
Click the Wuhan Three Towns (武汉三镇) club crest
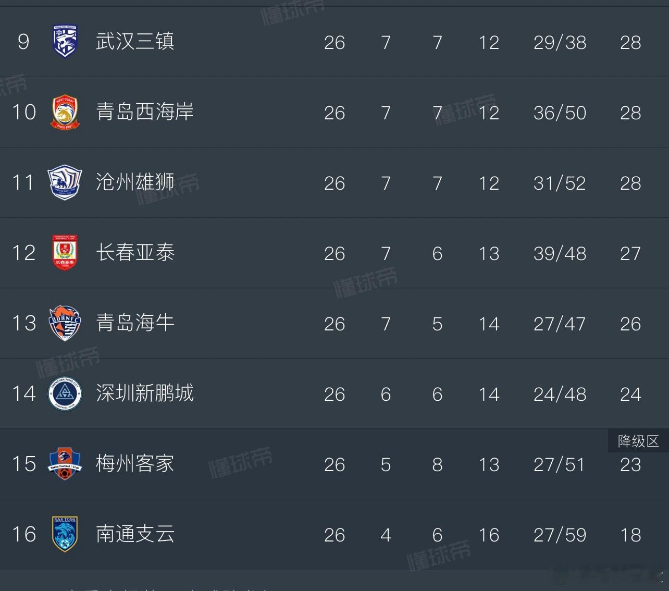(x=65, y=42)
